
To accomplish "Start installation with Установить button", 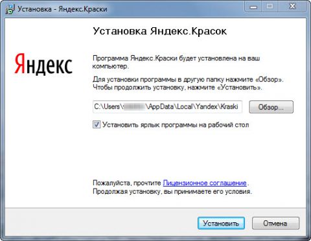I will point(221,224).
